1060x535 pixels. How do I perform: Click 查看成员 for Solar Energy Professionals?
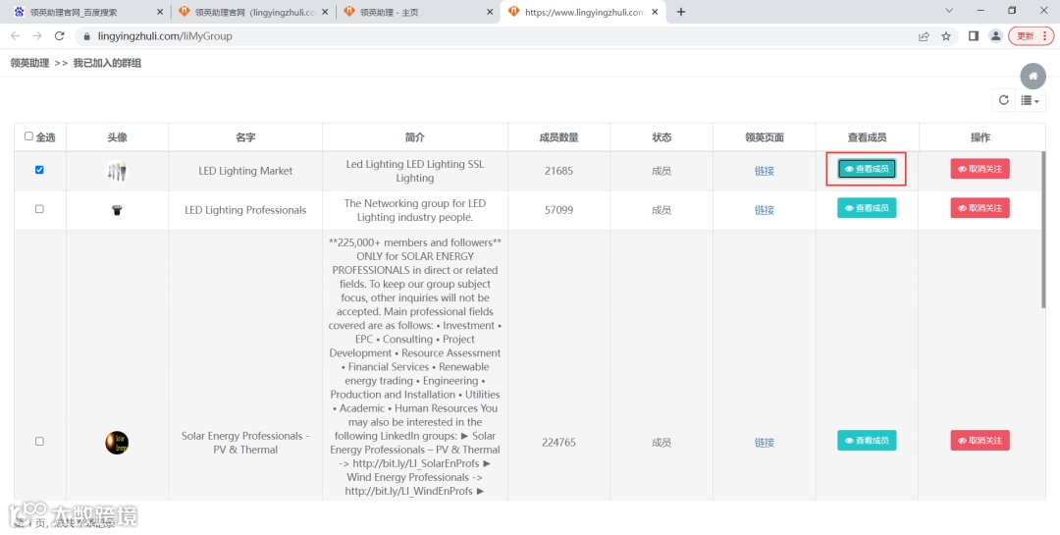(x=867, y=441)
